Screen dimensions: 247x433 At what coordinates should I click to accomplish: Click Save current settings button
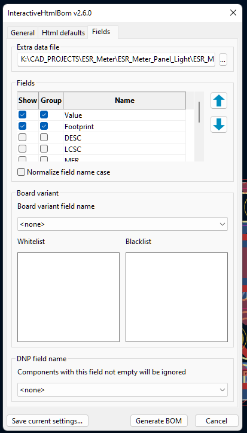pos(47,421)
